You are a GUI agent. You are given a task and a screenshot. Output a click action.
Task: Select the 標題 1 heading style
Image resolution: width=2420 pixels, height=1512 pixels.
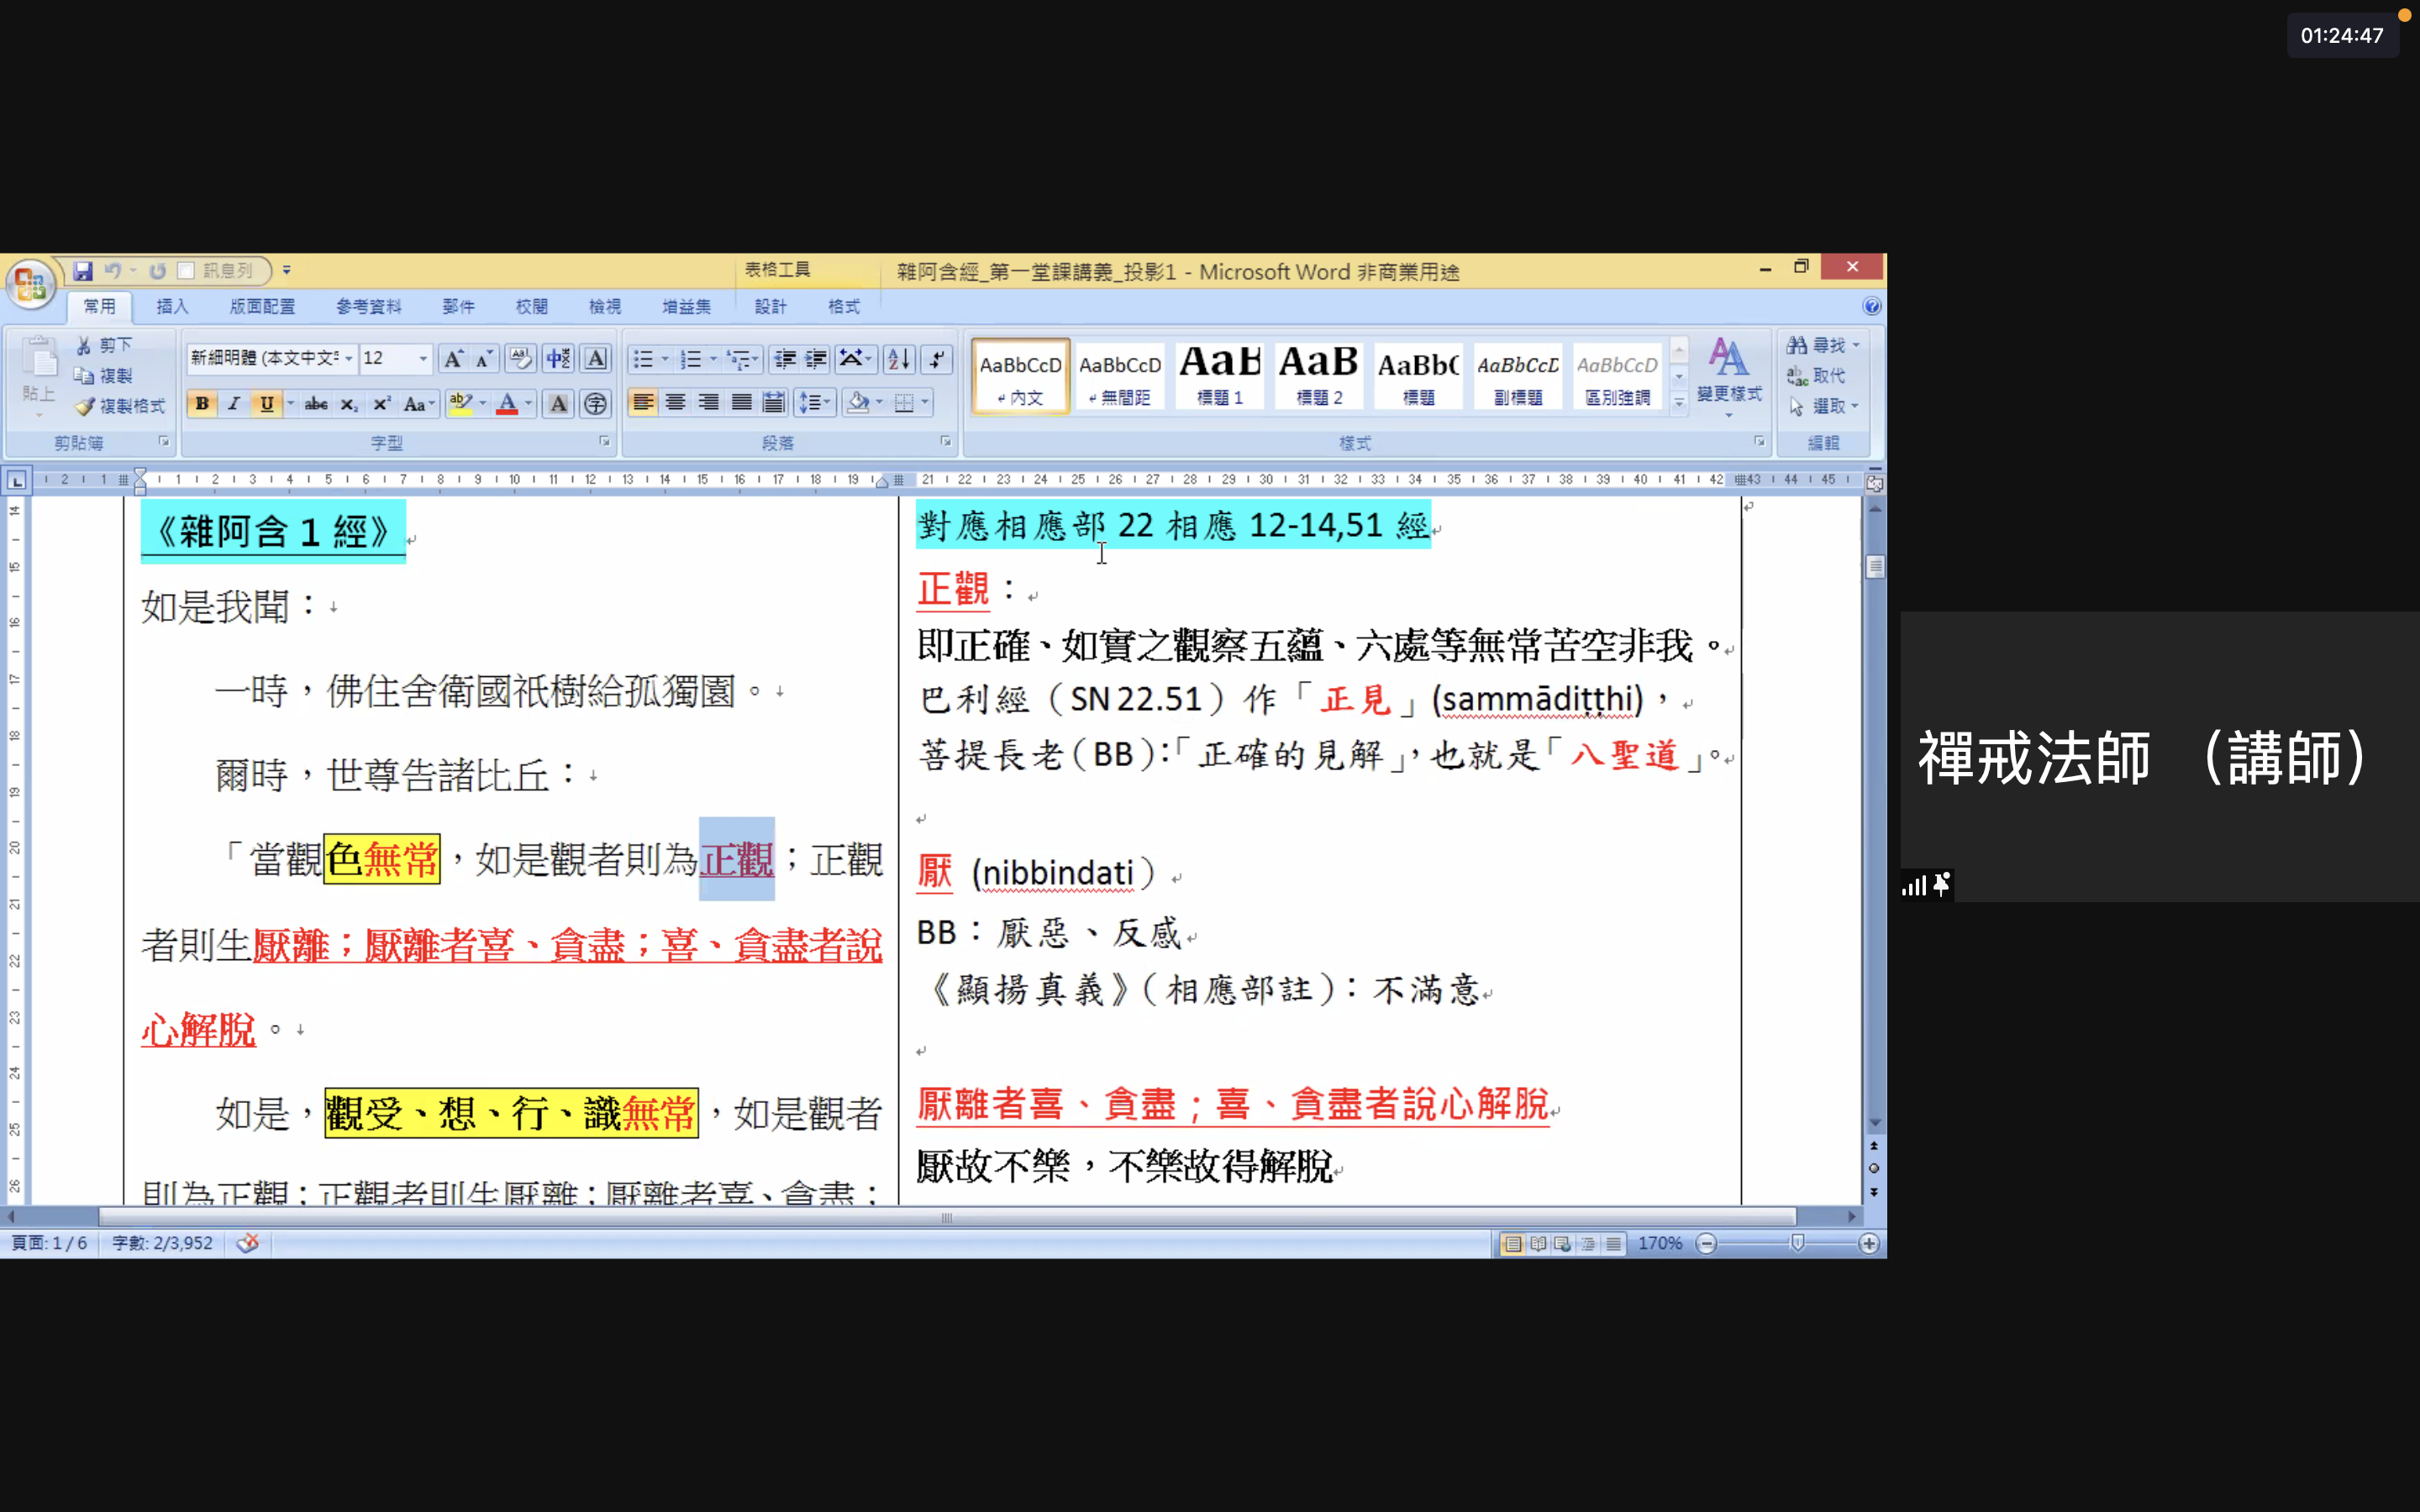pyautogui.click(x=1219, y=376)
